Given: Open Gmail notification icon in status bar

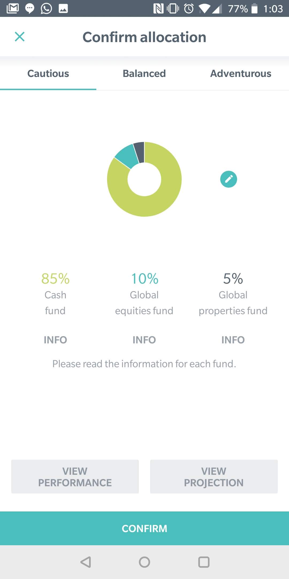Looking at the screenshot, I should tap(13, 8).
